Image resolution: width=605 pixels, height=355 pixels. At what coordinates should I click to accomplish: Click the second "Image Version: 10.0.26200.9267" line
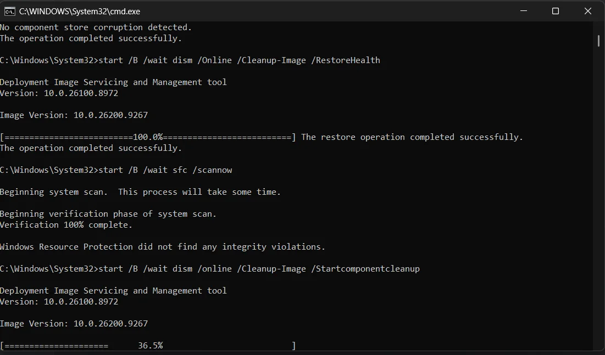pos(74,324)
